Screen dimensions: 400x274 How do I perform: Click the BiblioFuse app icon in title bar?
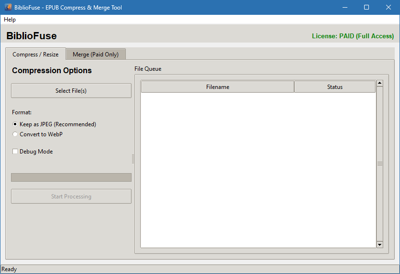(8, 7)
